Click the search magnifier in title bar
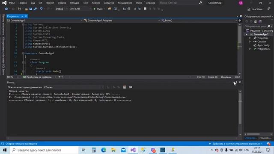This screenshot has width=274, height=154. [x=200, y=3]
